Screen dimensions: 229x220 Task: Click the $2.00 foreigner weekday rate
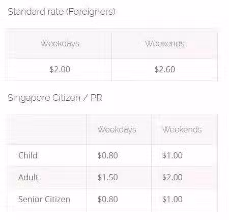click(x=60, y=69)
